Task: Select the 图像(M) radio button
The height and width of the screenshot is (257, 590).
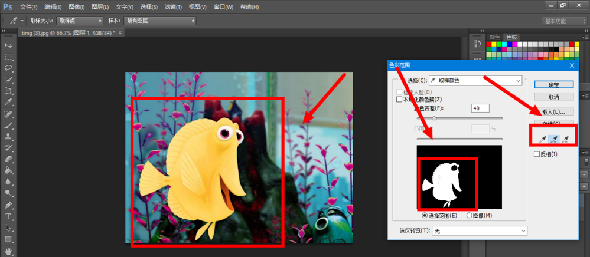Action: pyautogui.click(x=469, y=215)
